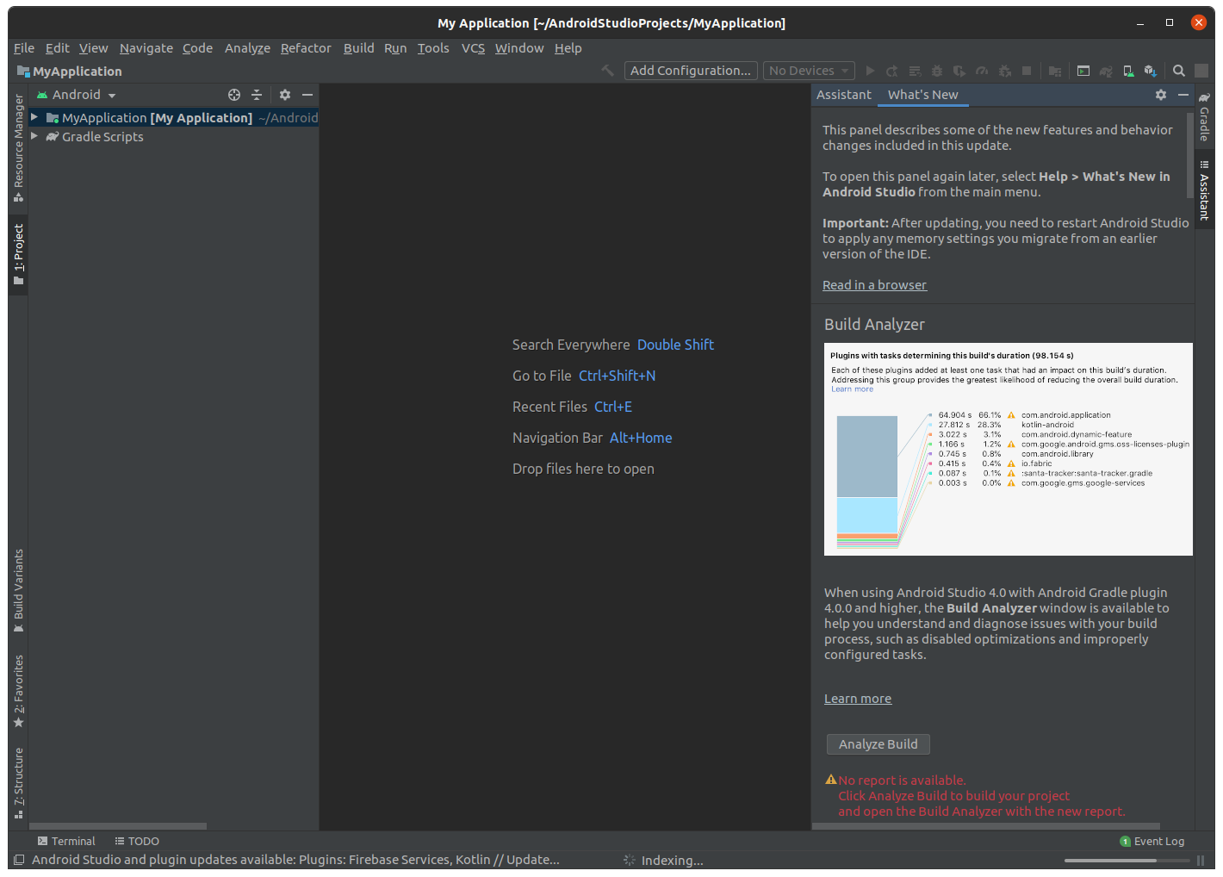This screenshot has width=1223, height=877.
Task: Toggle the Gradle tool window tab
Action: (1204, 116)
